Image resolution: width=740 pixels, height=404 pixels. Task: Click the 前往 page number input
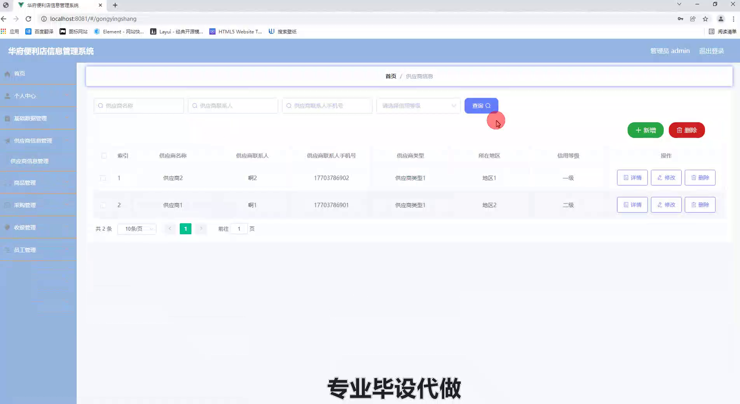(x=239, y=229)
